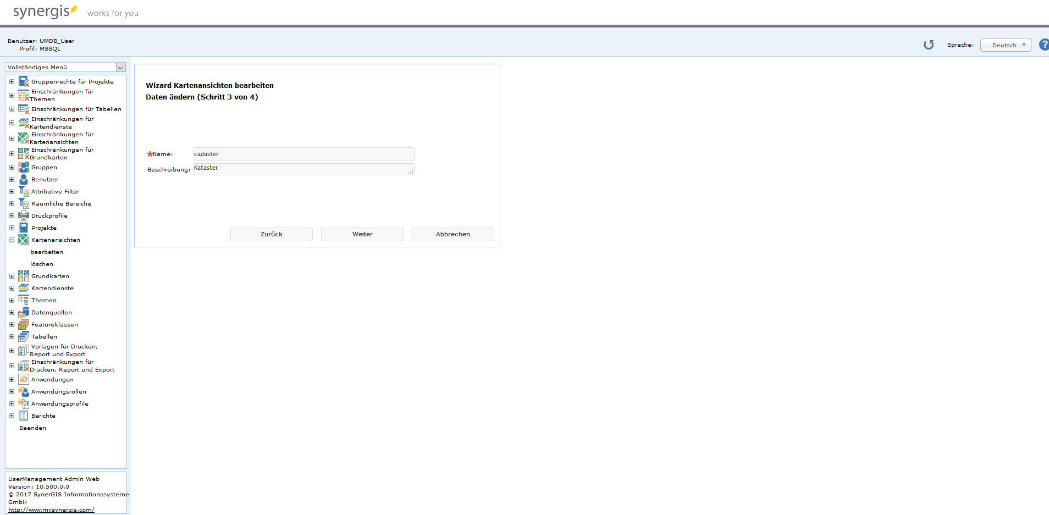Click the Benutzer person icon
Image resolution: width=1049 pixels, height=515 pixels.
(x=24, y=179)
